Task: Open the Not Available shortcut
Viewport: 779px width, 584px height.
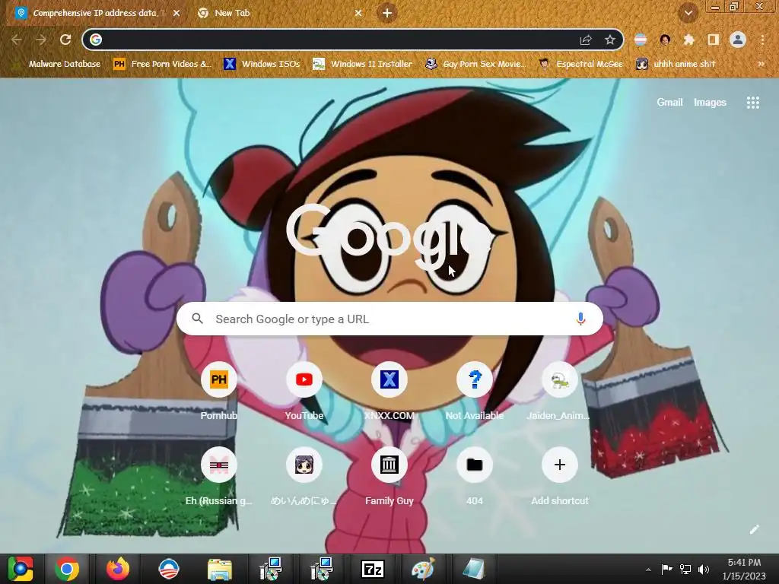Action: tap(475, 392)
